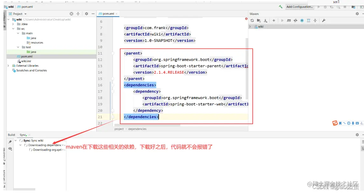
Task: Collapse the main folder
Action: [x=18, y=33]
